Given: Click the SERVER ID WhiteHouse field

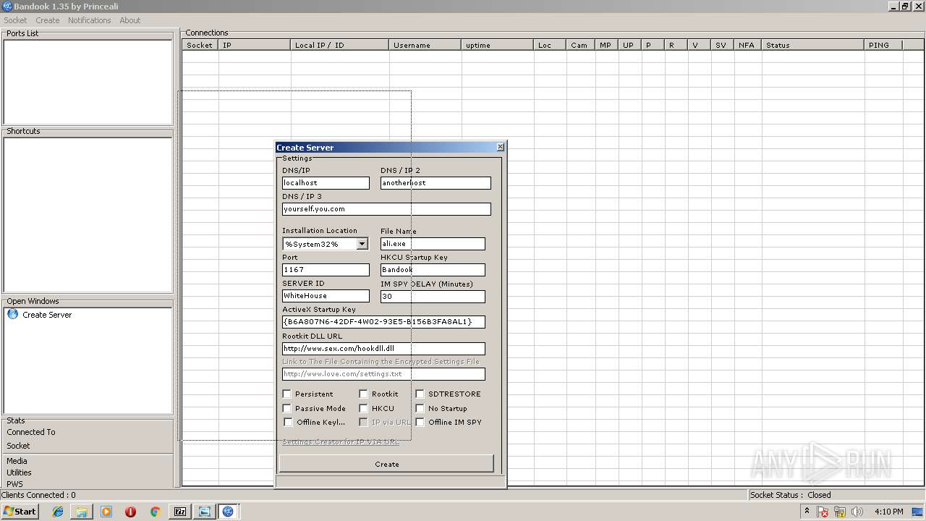Looking at the screenshot, I should click(x=326, y=296).
